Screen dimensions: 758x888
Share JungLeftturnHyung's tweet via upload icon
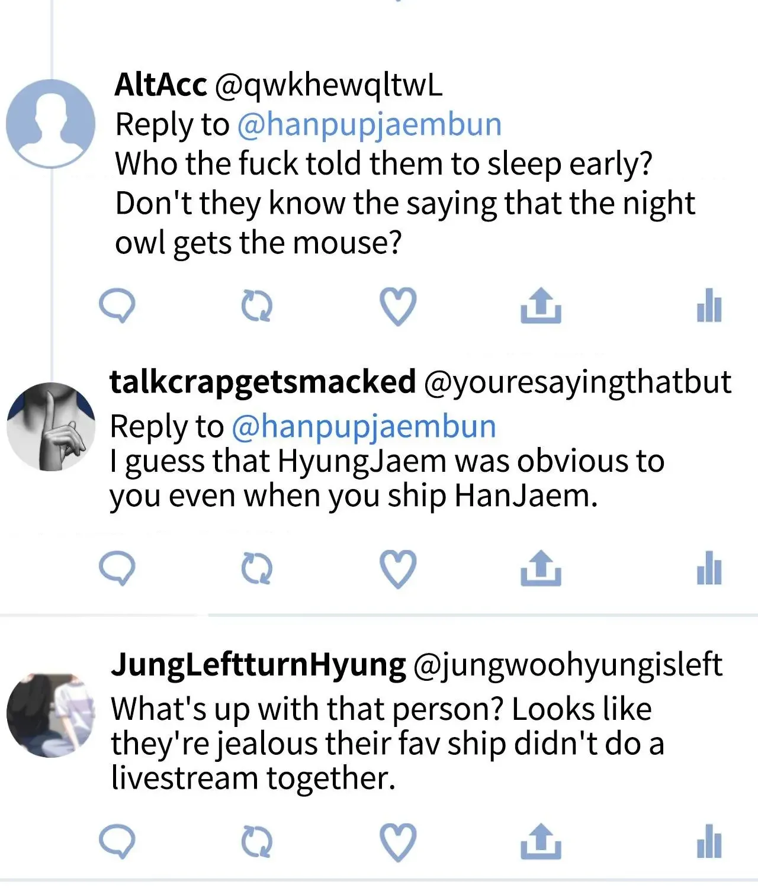point(541,841)
